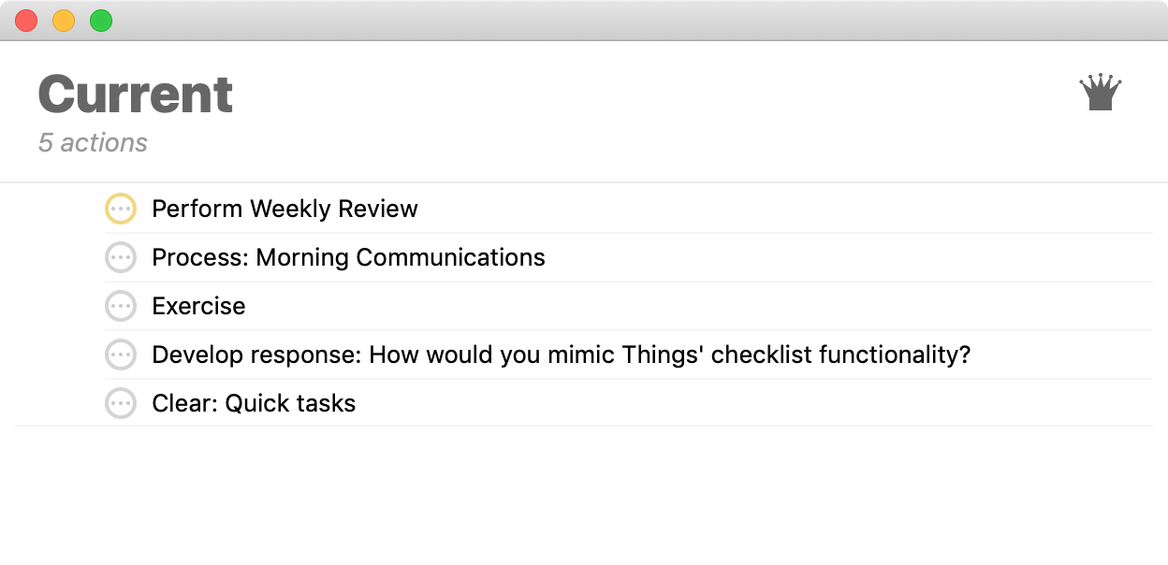Viewport: 1168px width, 565px height.
Task: Click the dotted status circle next to Exercise
Action: coord(121,306)
